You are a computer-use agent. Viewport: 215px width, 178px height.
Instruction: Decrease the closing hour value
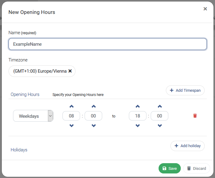(138, 125)
